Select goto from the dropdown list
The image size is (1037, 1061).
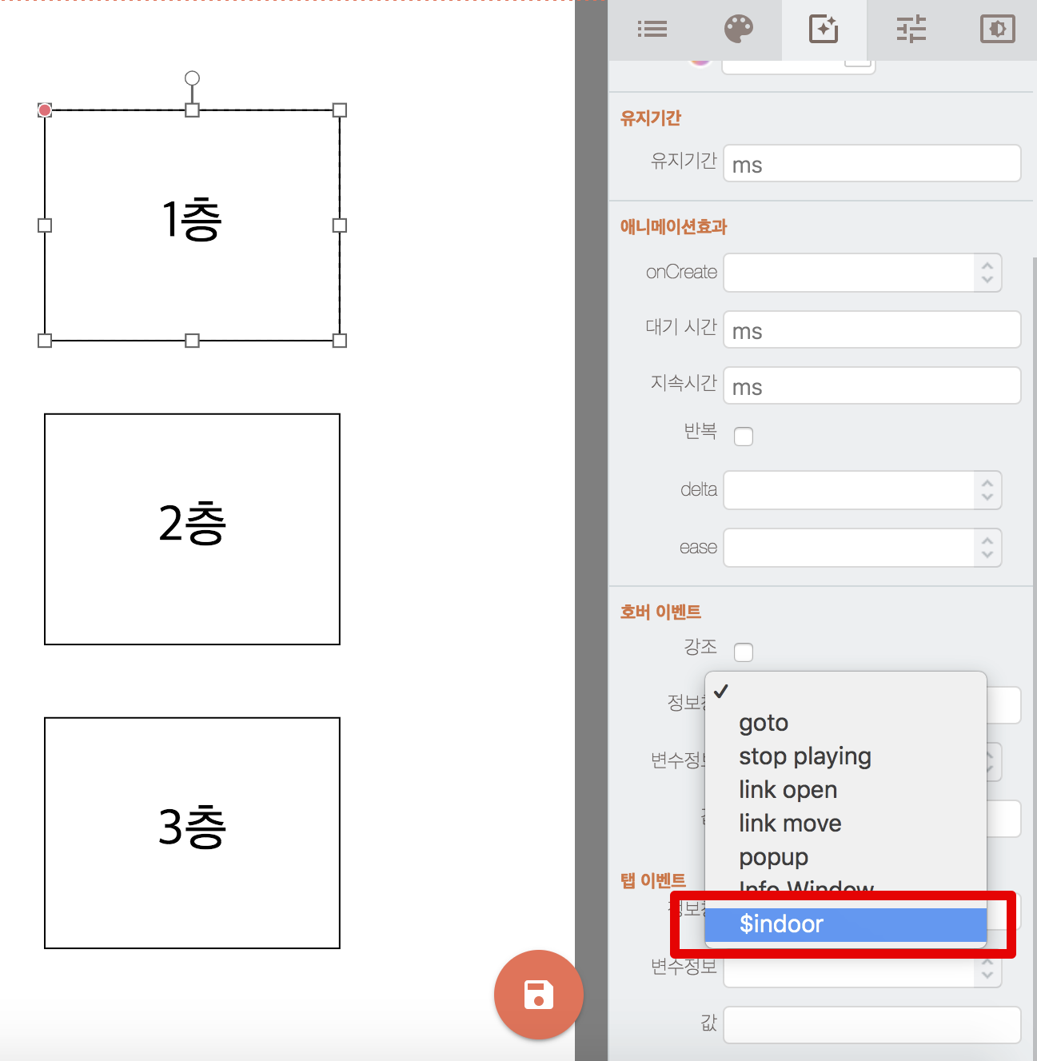pos(846,723)
